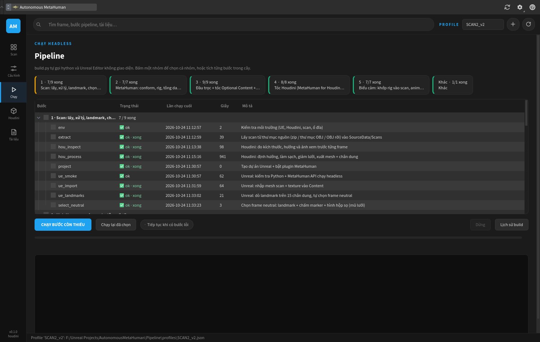Click the magnifier icon in search bar
Image resolution: width=540 pixels, height=342 pixels.
pyautogui.click(x=39, y=24)
